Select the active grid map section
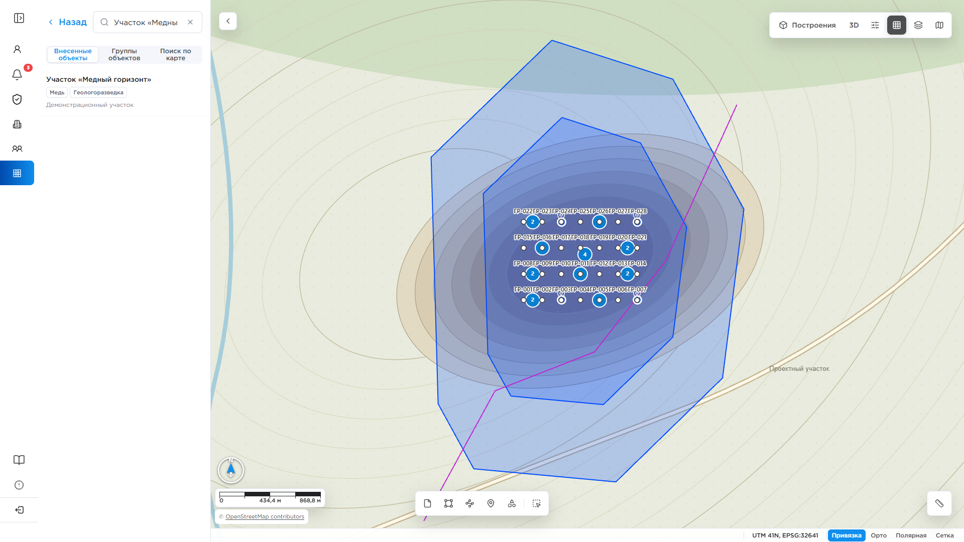Screen dimensions: 964x542 [x=17, y=173]
